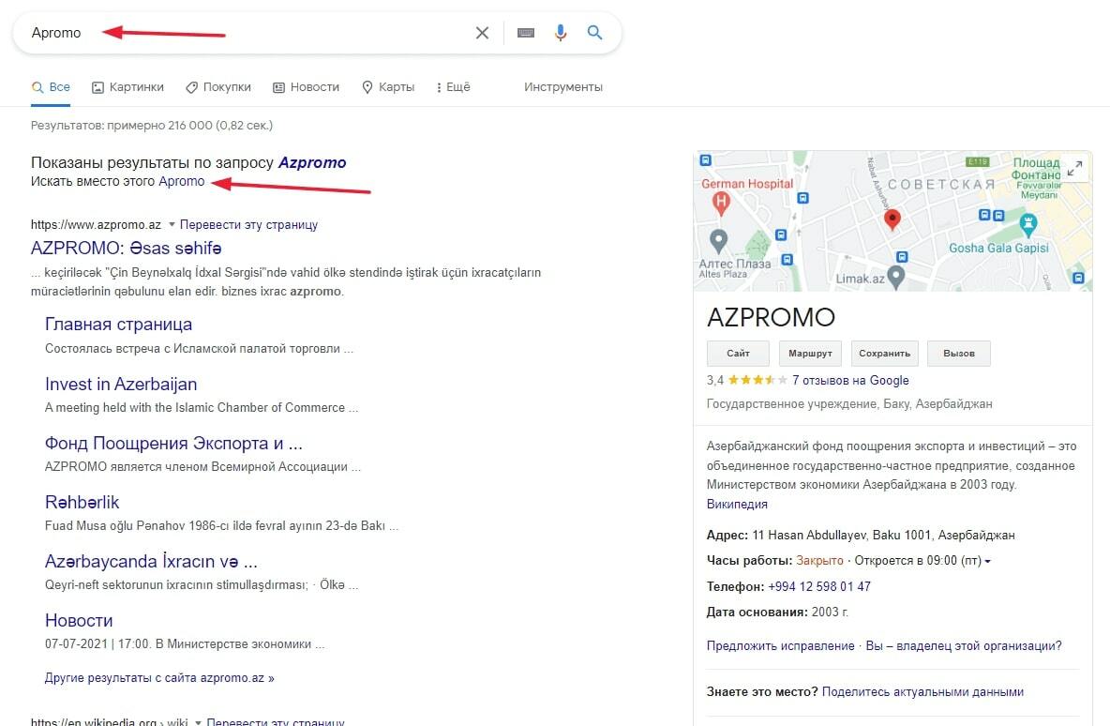This screenshot has width=1110, height=726.
Task: Open the on-screen keyboard icon
Action: pyautogui.click(x=525, y=33)
